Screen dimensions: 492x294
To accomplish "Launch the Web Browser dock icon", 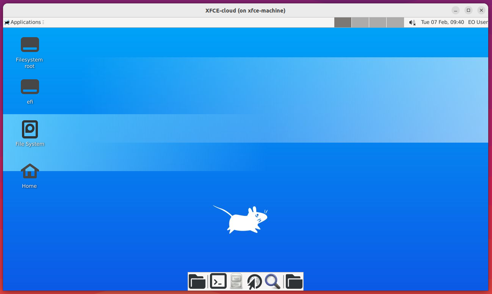I will (254, 281).
